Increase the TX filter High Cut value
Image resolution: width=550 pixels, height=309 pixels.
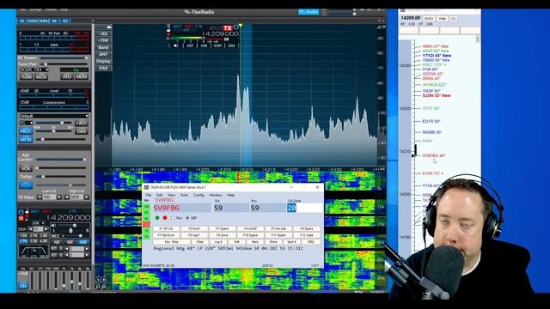pos(87,197)
